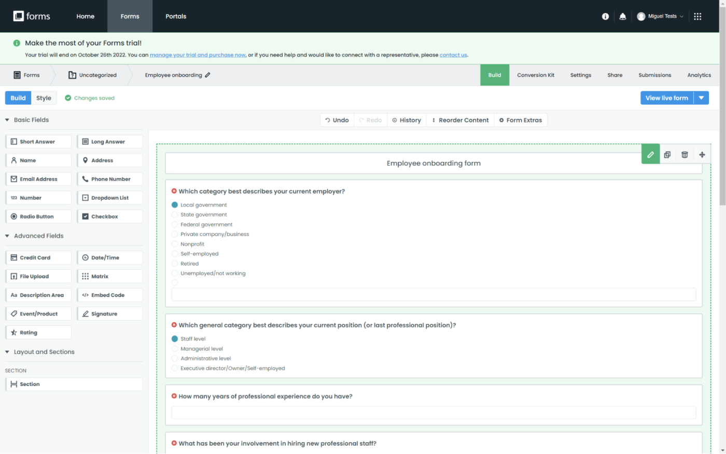The width and height of the screenshot is (726, 454).
Task: Click the move field crosshair icon
Action: click(702, 155)
